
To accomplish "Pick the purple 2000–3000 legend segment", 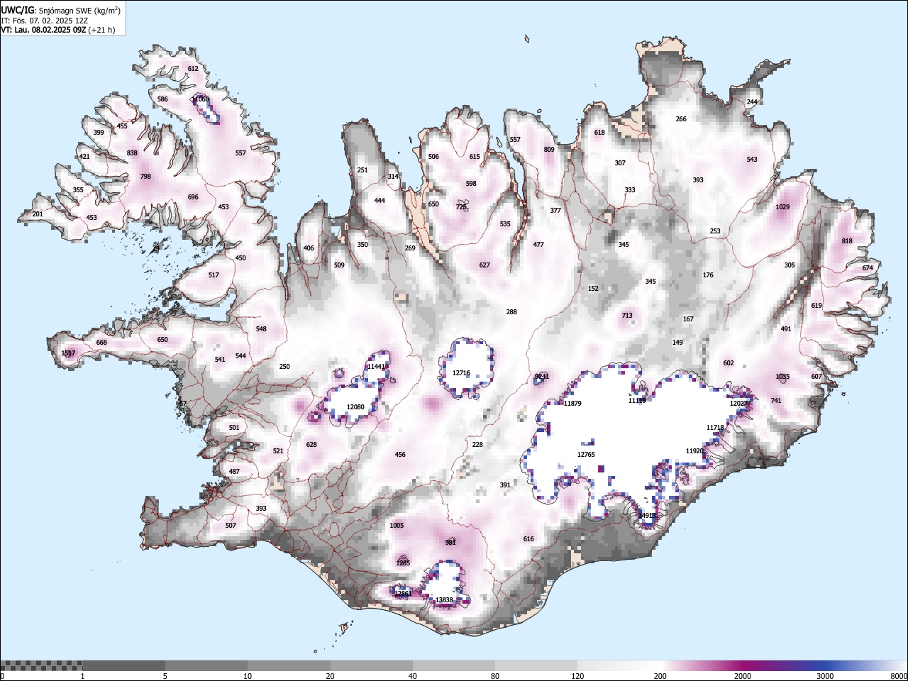I will coord(784,665).
